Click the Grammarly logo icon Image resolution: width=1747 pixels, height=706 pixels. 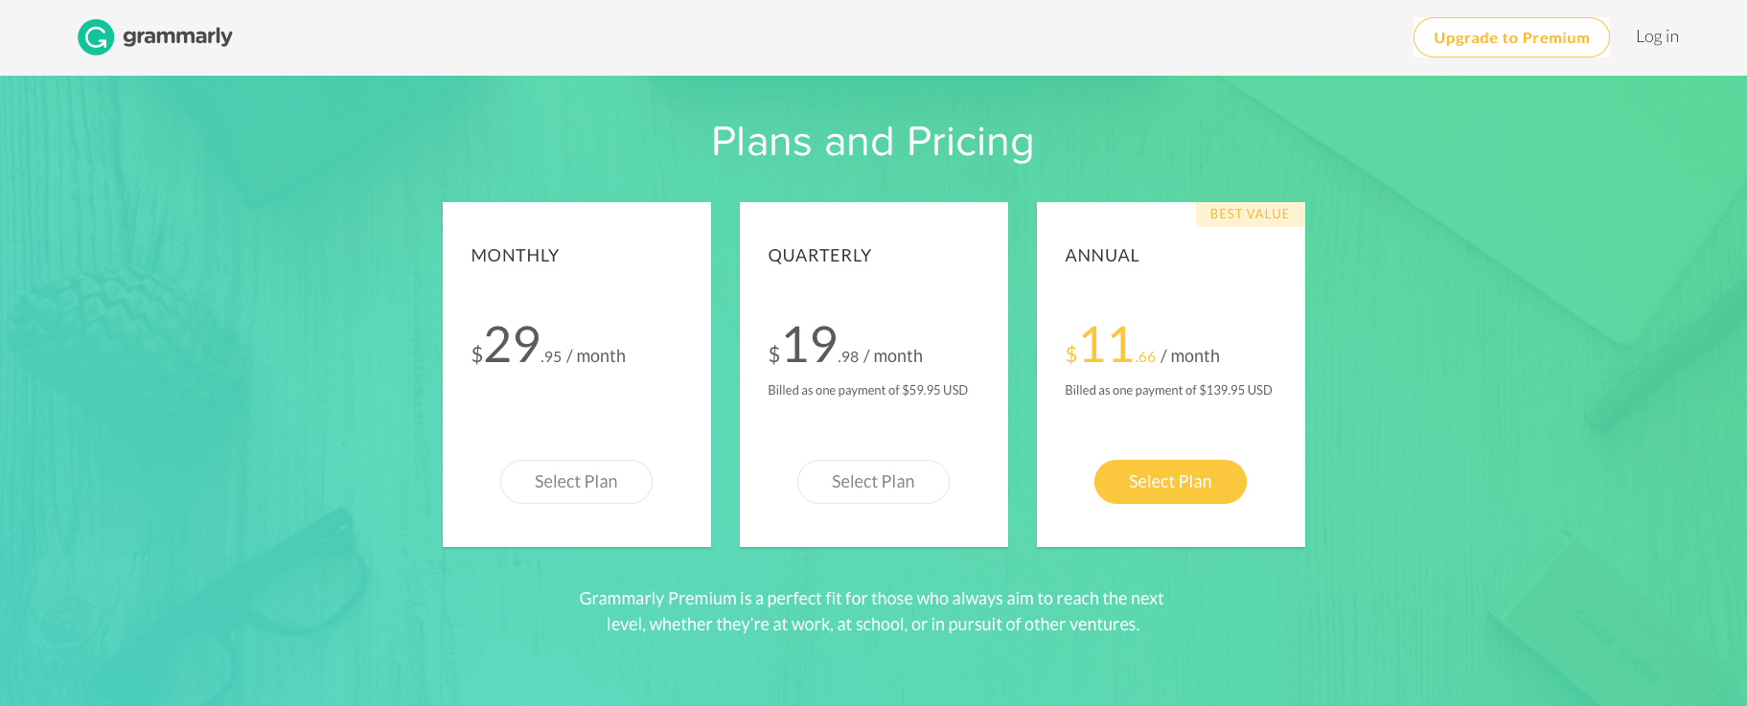(x=95, y=36)
